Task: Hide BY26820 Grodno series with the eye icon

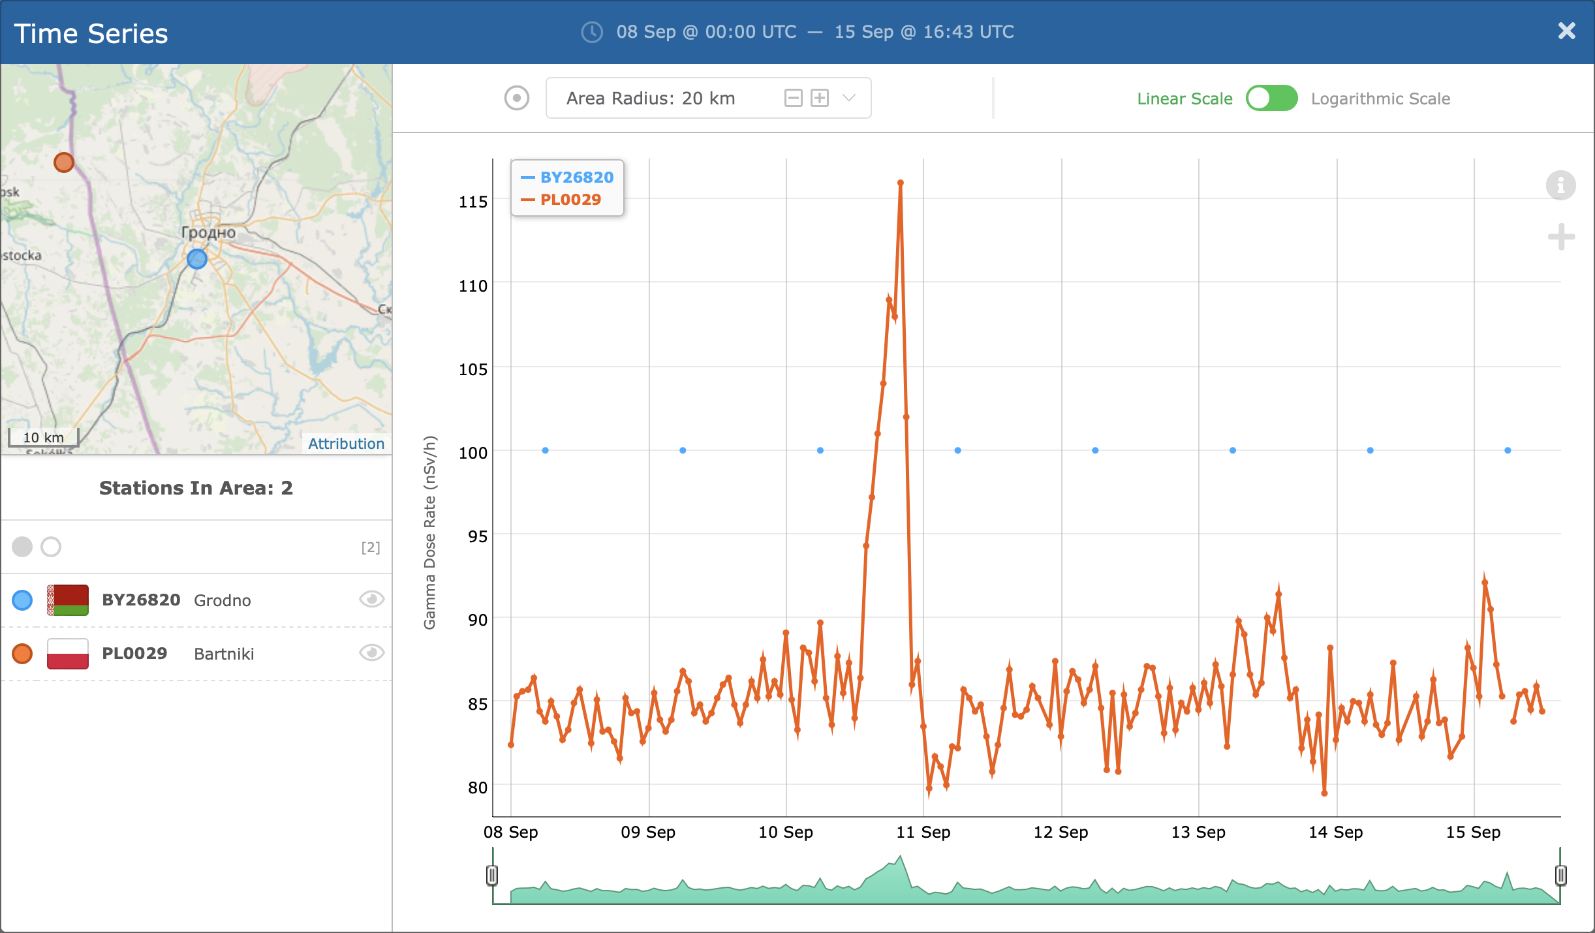Action: pyautogui.click(x=371, y=599)
